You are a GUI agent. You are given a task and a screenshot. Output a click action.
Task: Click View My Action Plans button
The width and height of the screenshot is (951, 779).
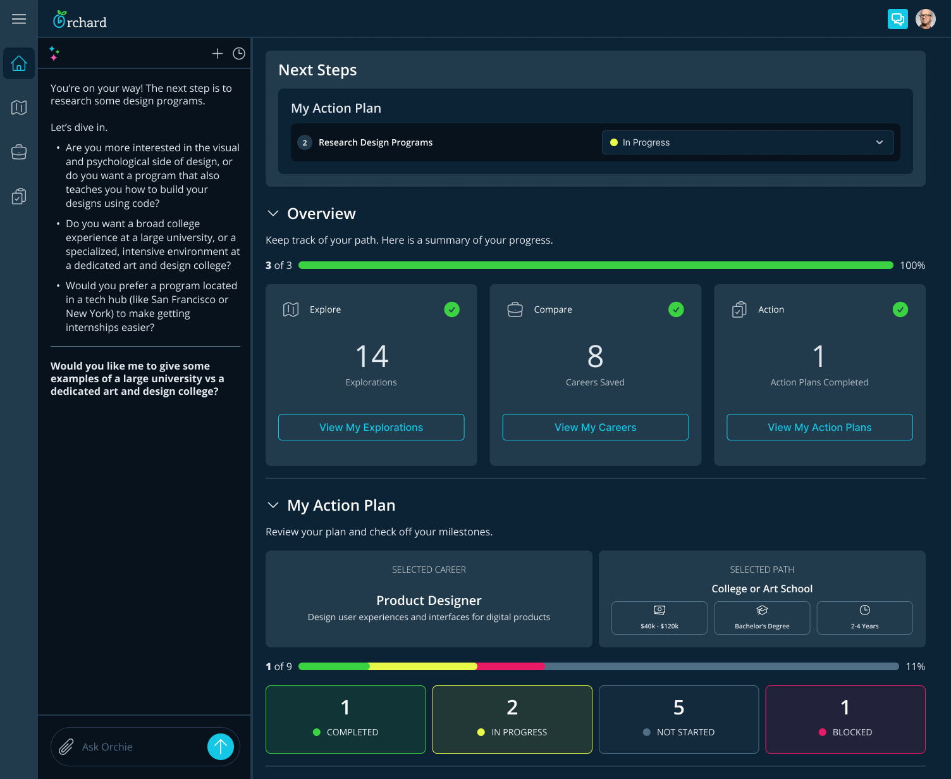tap(819, 427)
